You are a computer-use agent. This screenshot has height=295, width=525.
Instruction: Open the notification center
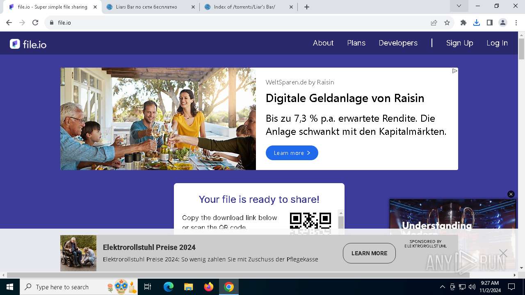pyautogui.click(x=511, y=287)
